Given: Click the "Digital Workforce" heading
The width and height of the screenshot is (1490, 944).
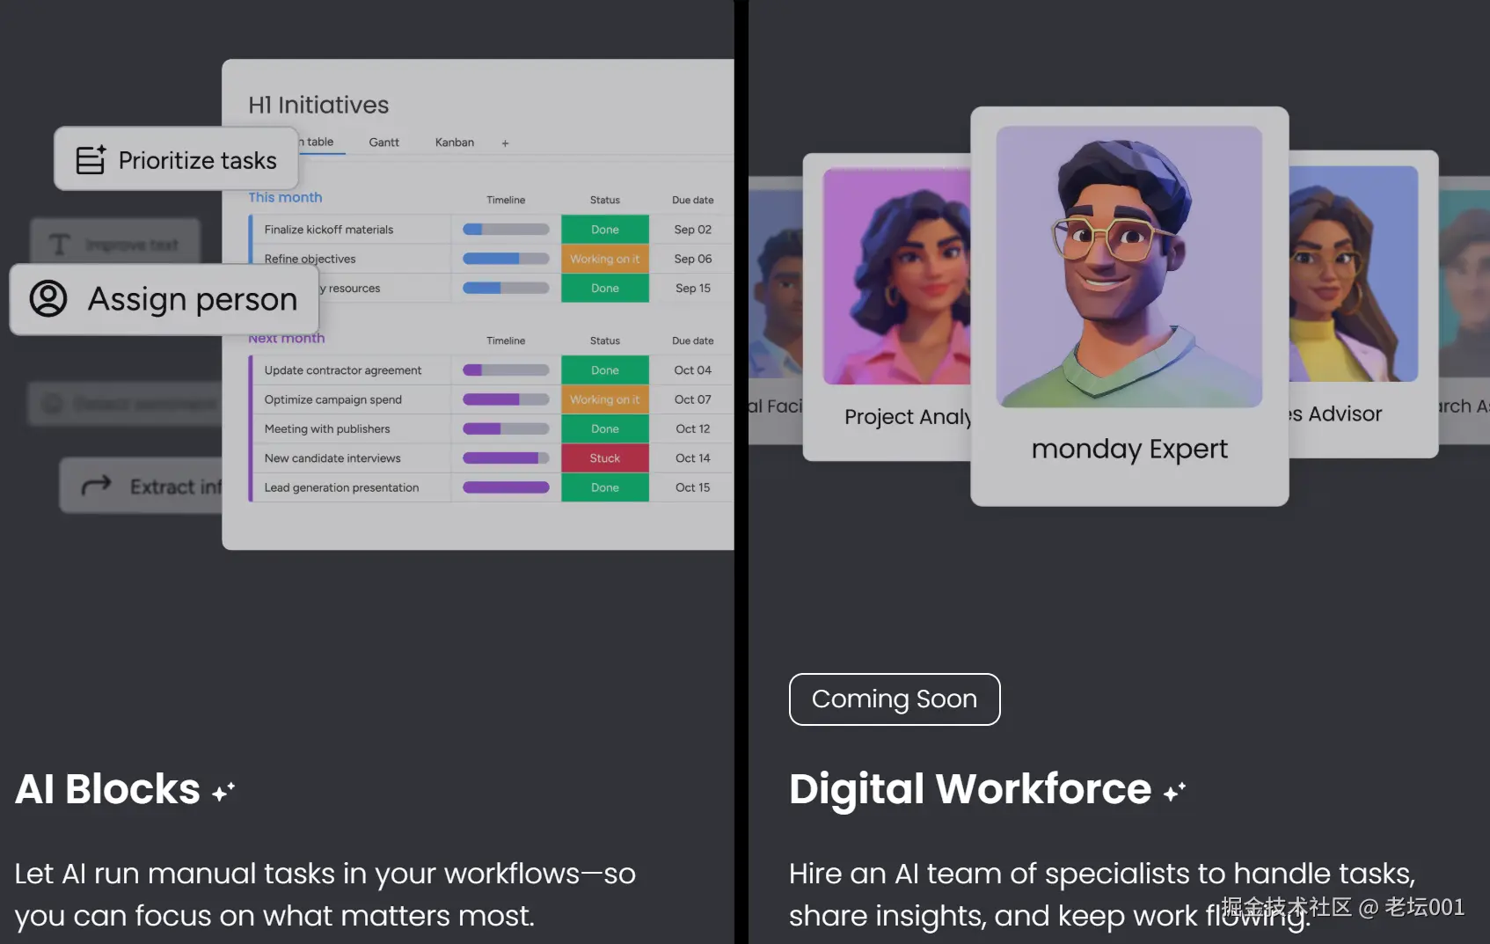Looking at the screenshot, I should (970, 789).
